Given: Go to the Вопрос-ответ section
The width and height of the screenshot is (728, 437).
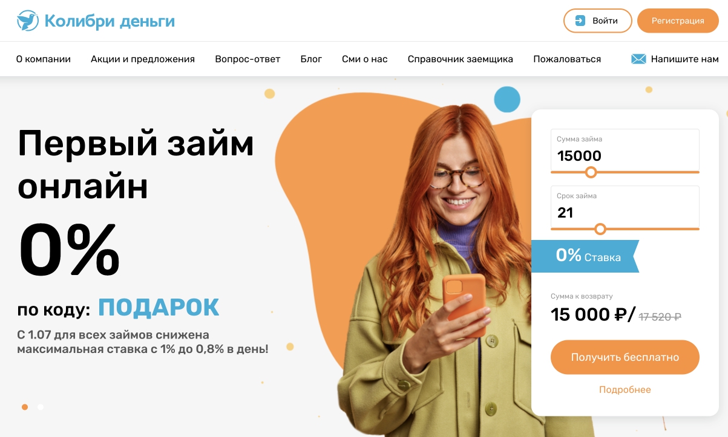Looking at the screenshot, I should point(248,59).
